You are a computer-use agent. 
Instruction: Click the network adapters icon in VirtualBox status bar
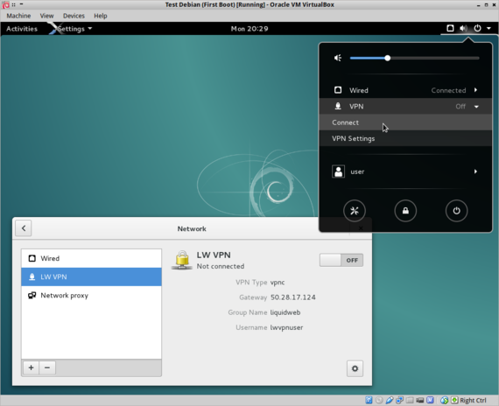[x=399, y=400]
